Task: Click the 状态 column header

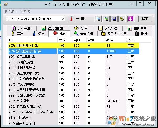Action: pyautogui.click(x=131, y=40)
